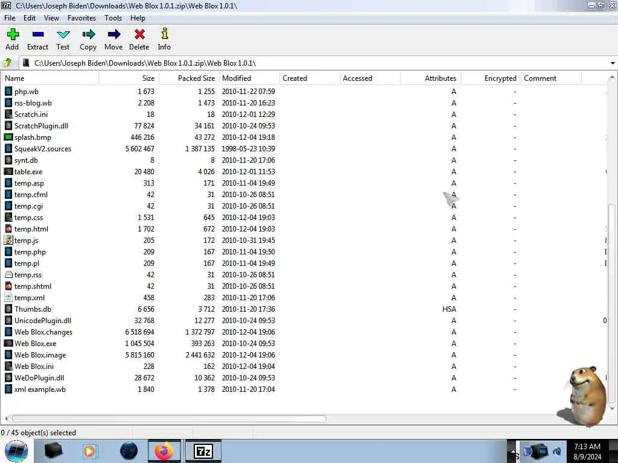Select the rss-blog.wb file name

click(33, 102)
